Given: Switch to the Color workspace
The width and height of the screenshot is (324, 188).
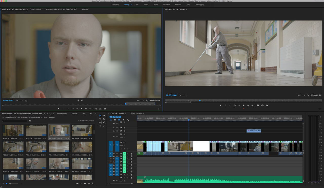Looking at the screenshot, I should point(136,4).
